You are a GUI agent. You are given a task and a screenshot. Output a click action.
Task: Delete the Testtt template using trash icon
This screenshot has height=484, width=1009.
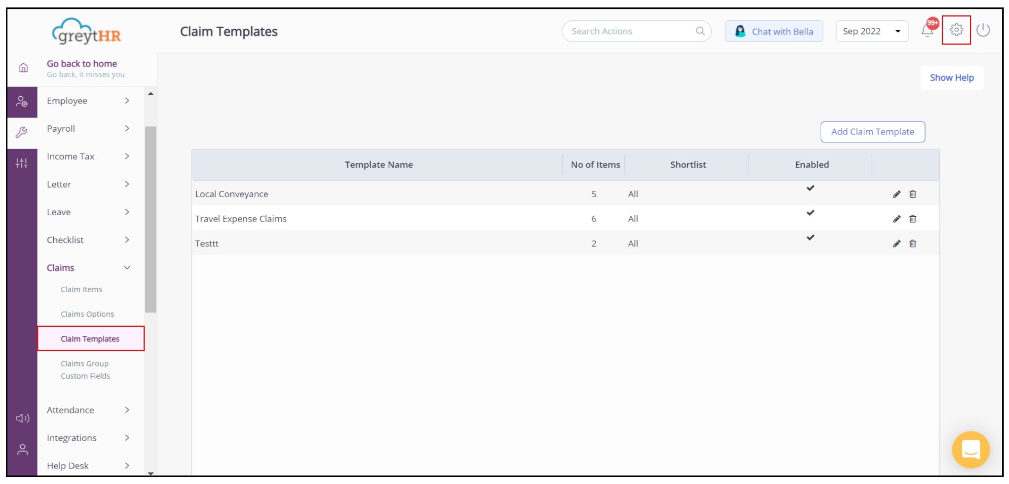[912, 243]
